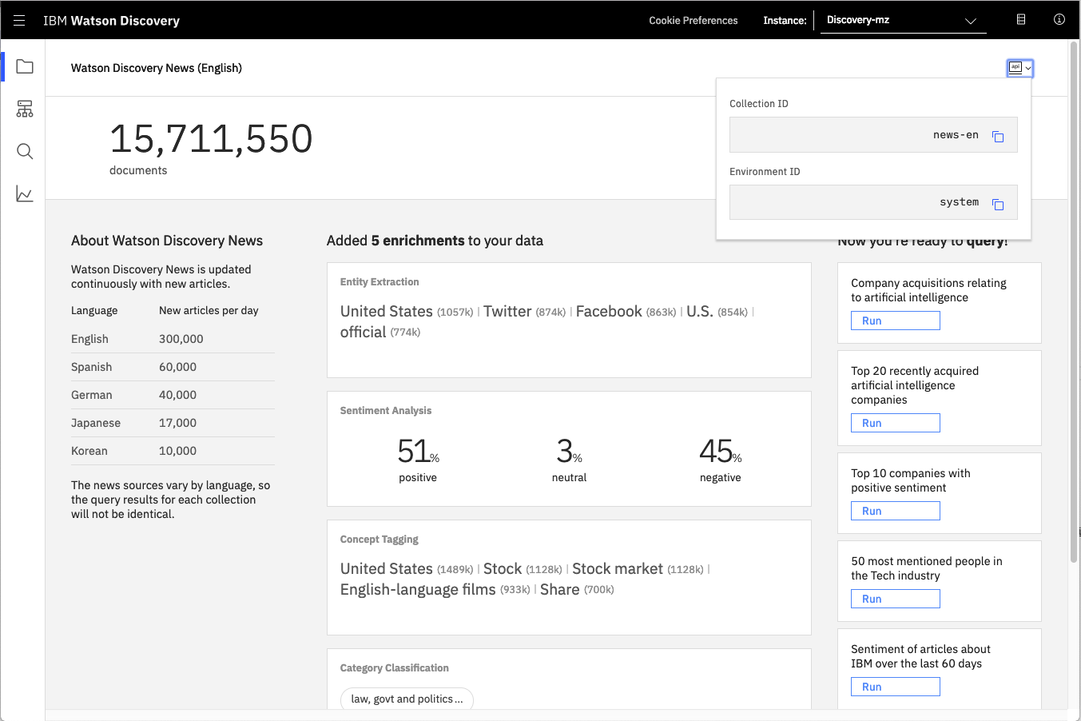This screenshot has height=721, width=1081.
Task: Click the Sentiment Analysis heading
Action: [x=386, y=411]
